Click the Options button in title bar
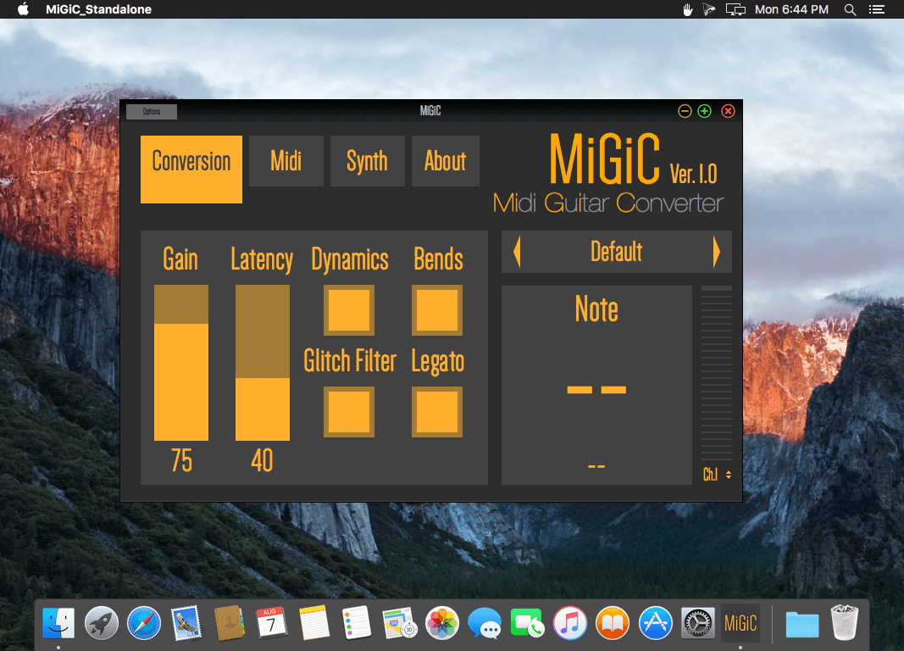 coord(152,111)
